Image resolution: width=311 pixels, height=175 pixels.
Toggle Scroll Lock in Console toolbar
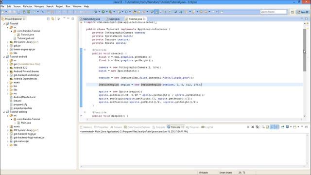pos(268,127)
